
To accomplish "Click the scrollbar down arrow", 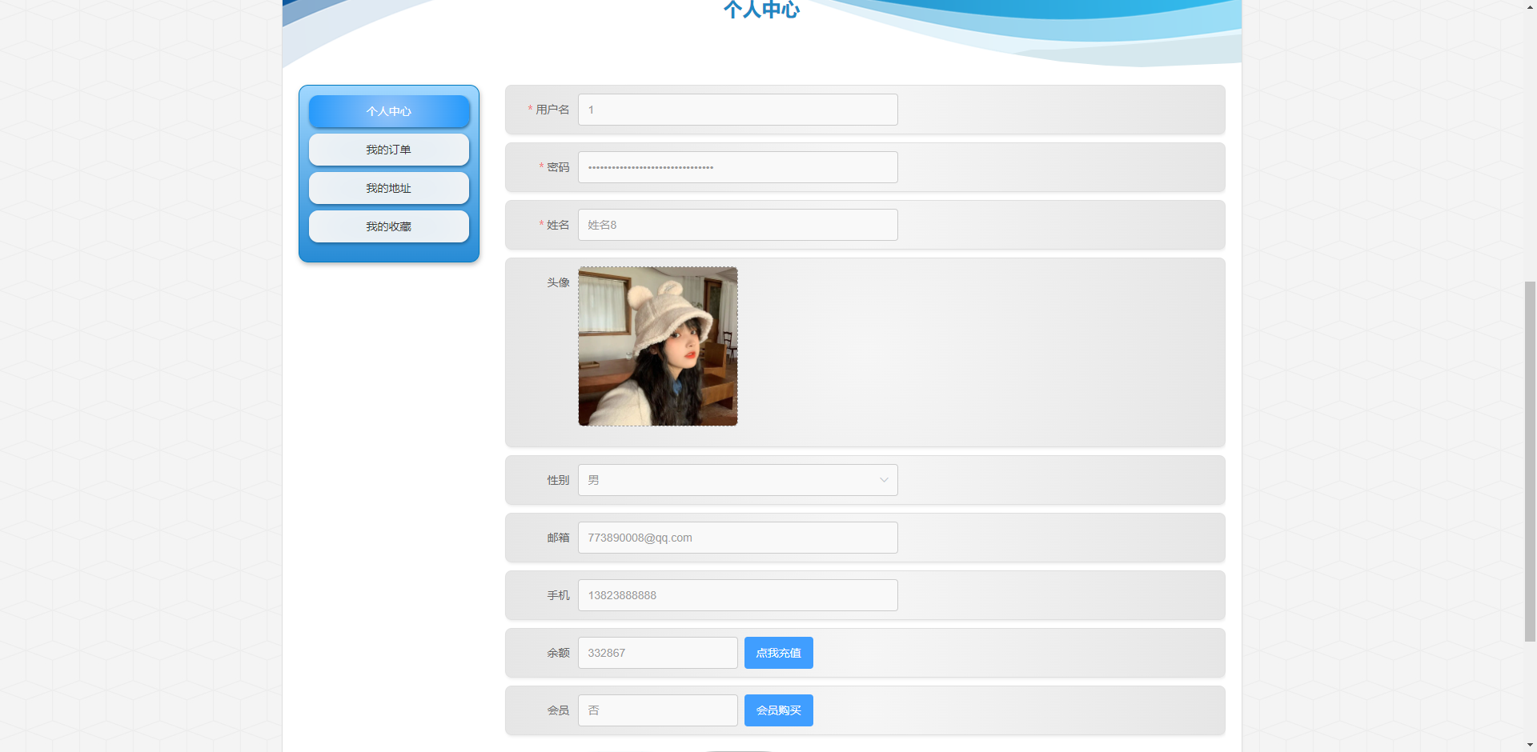I will [1530, 745].
